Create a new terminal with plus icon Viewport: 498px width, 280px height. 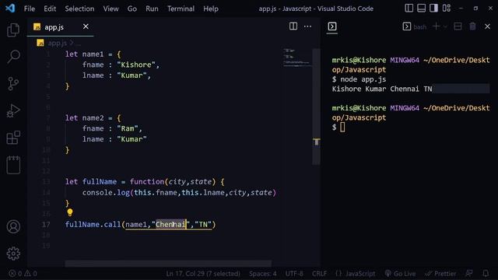pyautogui.click(x=436, y=26)
